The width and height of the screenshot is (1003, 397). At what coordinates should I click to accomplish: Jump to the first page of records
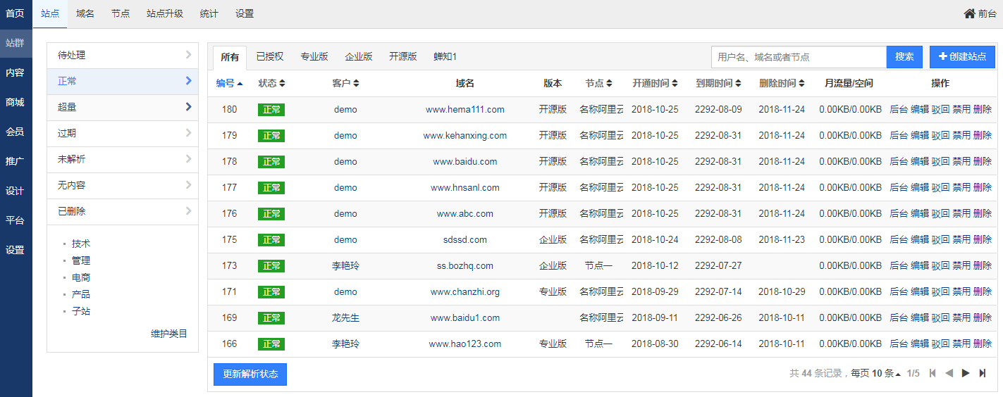933,373
